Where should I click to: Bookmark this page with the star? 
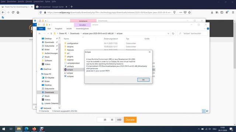[x=190, y=12]
